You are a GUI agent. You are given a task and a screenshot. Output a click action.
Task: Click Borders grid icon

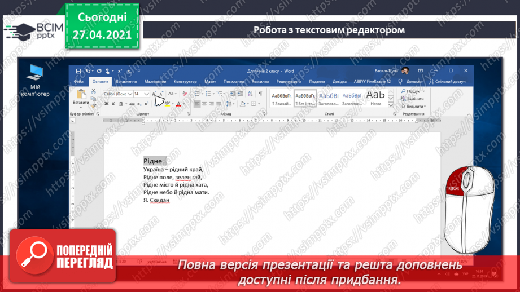(254, 104)
